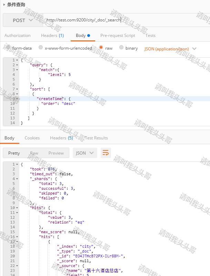Collapse the "_shards" fold arrow in response
This screenshot has width=210, height=276.
(17, 179)
